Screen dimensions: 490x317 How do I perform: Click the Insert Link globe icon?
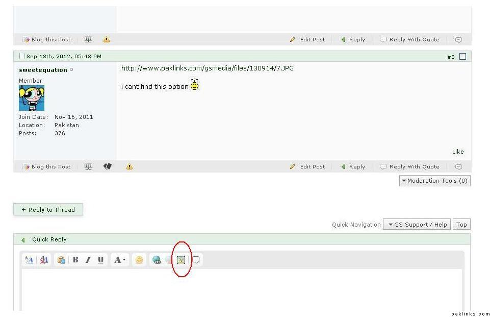point(156,260)
